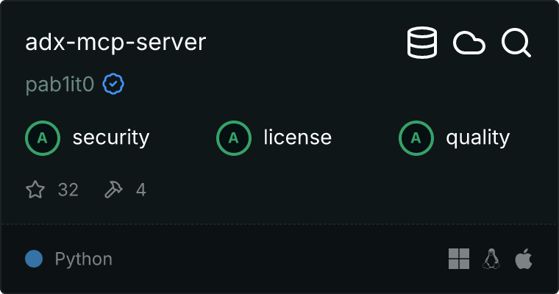The image size is (559, 294).
Task: Click the magnifying glass search icon
Action: click(516, 43)
